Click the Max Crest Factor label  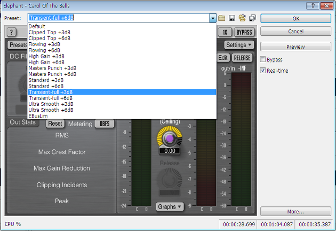(62, 152)
